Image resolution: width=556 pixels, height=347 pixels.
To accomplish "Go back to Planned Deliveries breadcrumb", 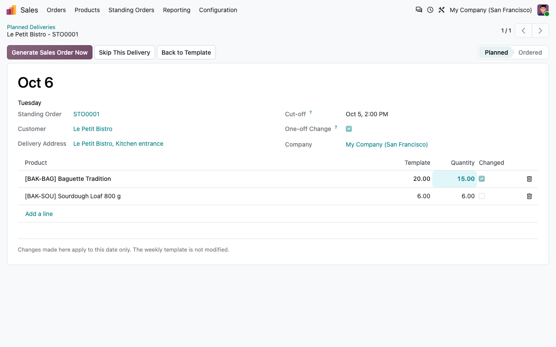I will [x=31, y=27].
